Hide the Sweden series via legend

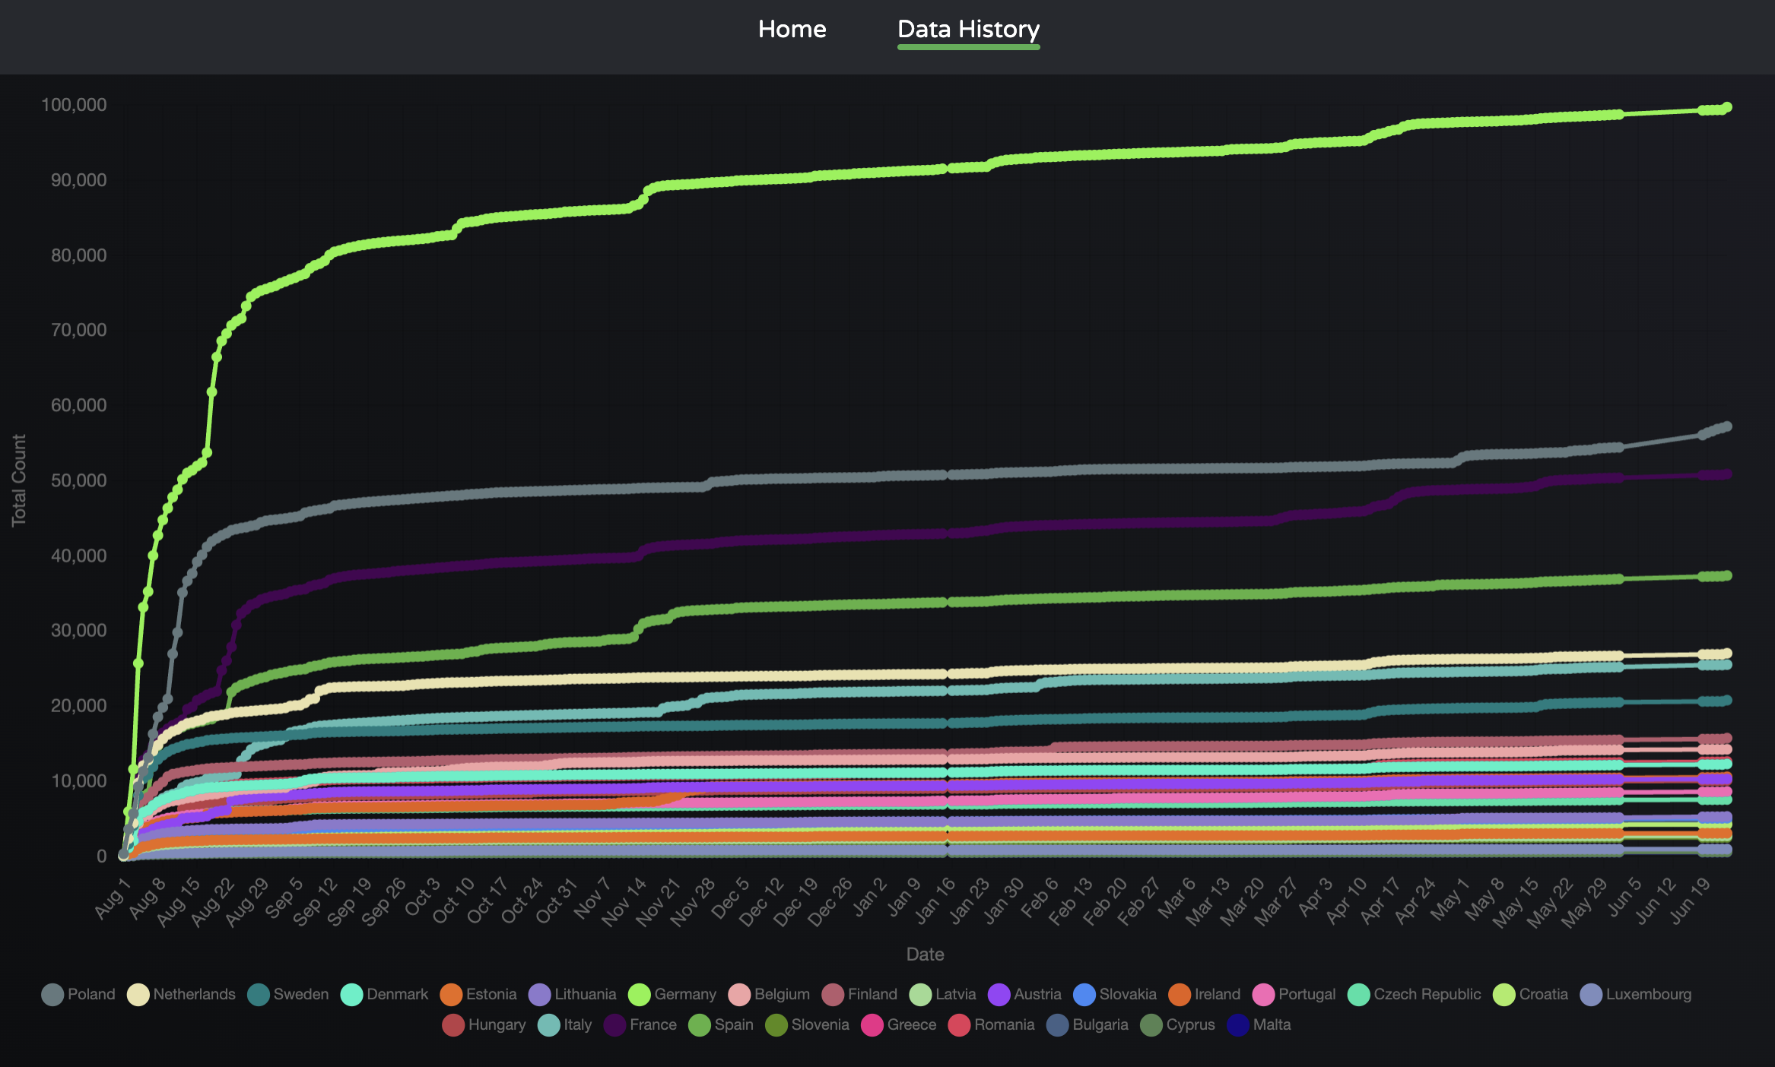tap(288, 994)
